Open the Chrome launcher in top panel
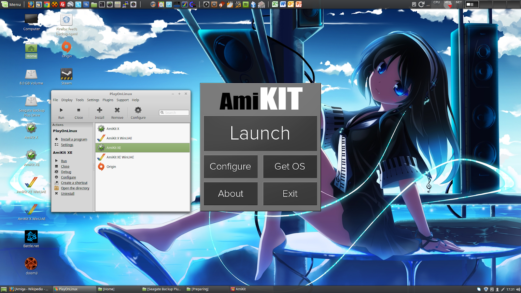521x293 pixels. click(47, 5)
